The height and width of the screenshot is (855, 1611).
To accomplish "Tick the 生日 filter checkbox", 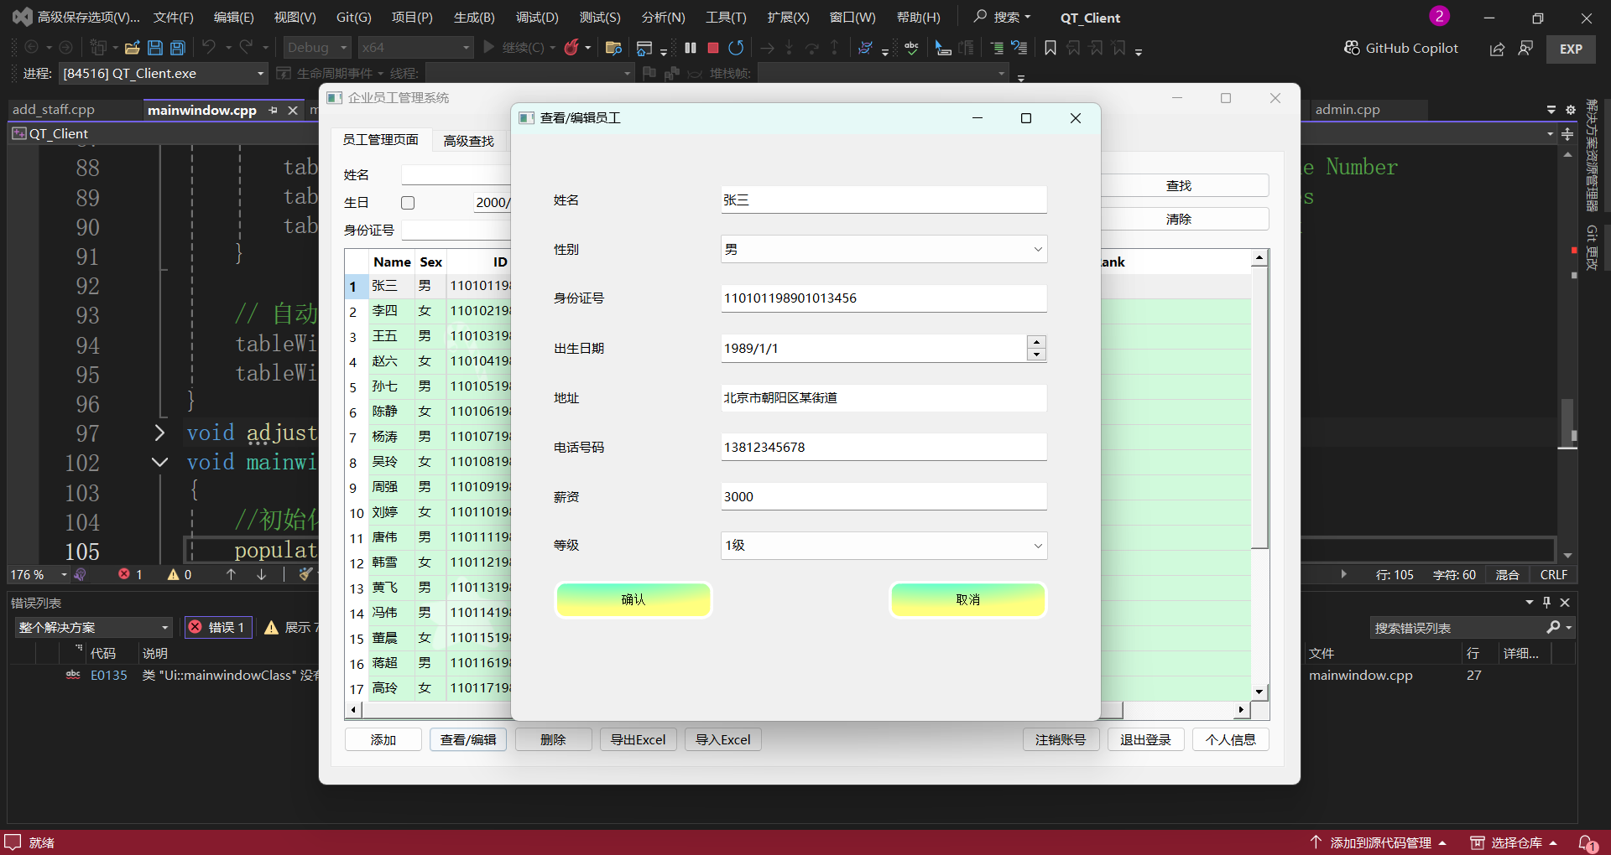I will coord(408,203).
